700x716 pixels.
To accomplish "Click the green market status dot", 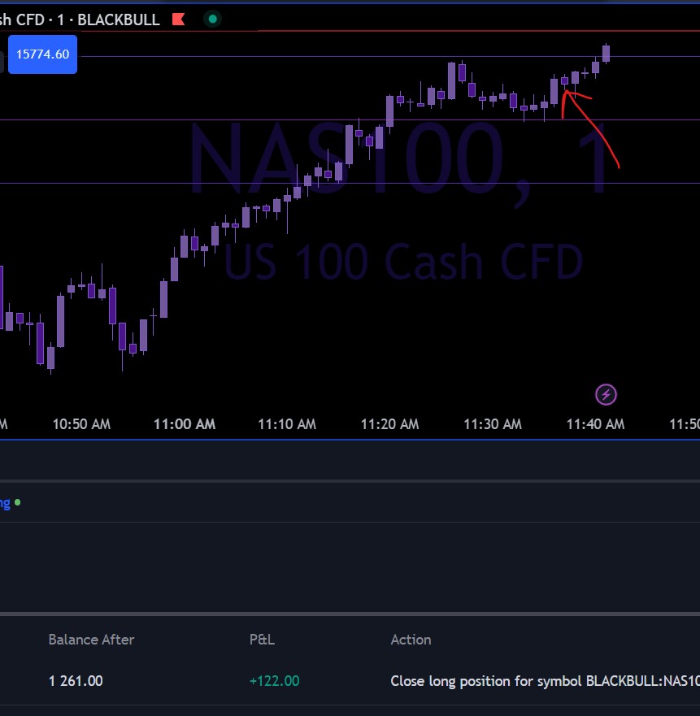I will (212, 20).
